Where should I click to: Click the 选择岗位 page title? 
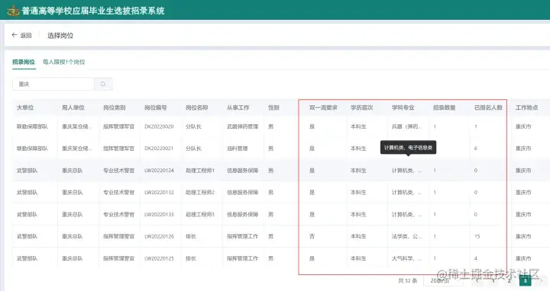(60, 35)
